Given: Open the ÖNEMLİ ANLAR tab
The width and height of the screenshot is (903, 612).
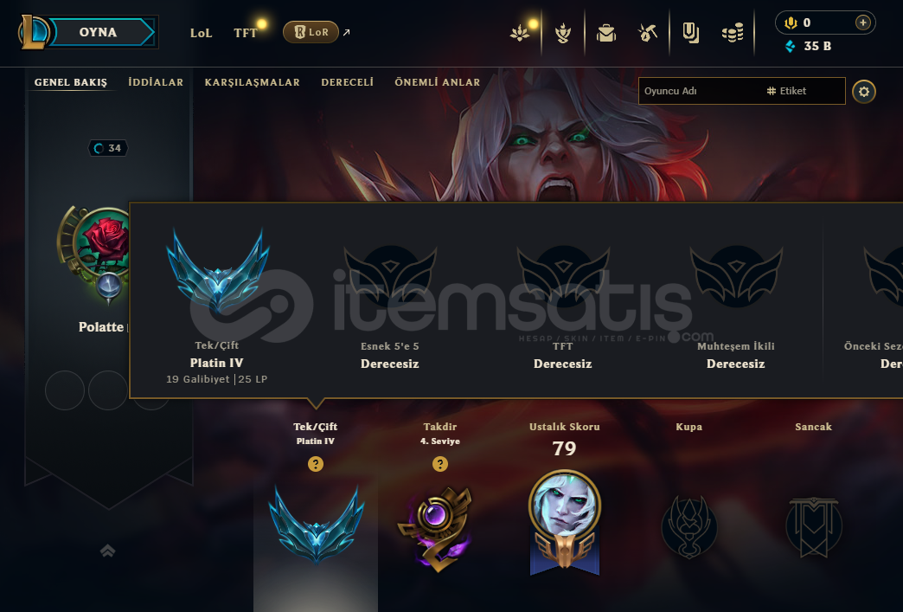Looking at the screenshot, I should tap(438, 82).
